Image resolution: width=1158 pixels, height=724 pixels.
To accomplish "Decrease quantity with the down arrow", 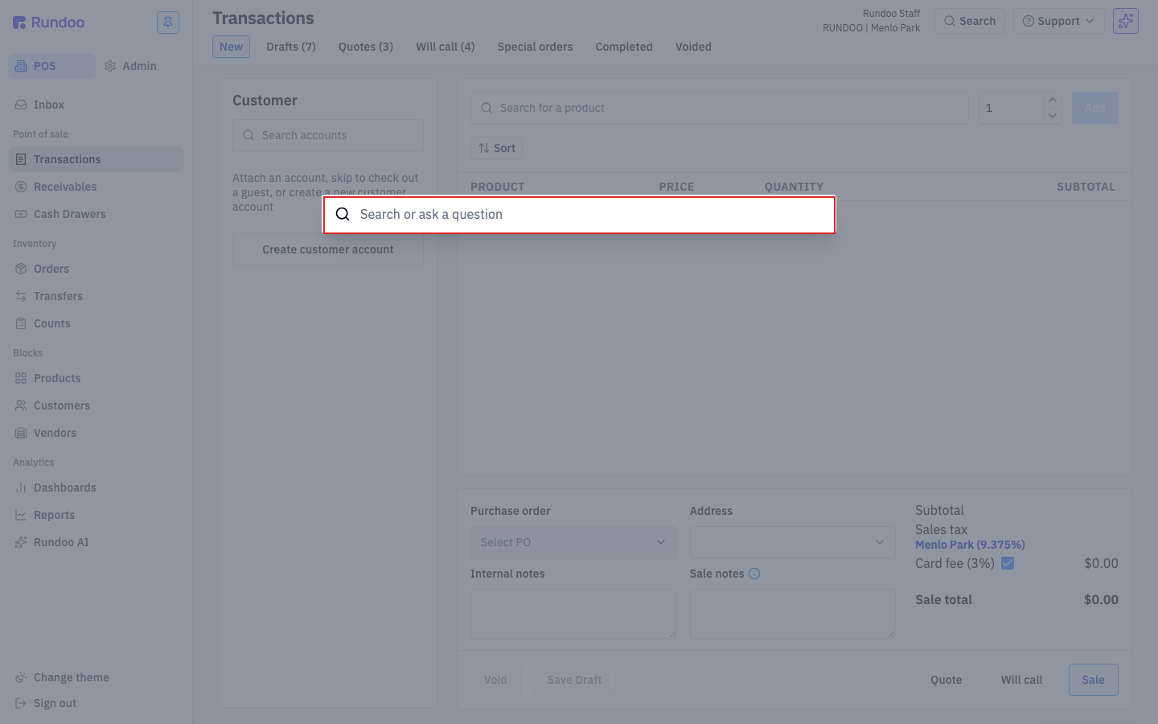I will pos(1053,116).
